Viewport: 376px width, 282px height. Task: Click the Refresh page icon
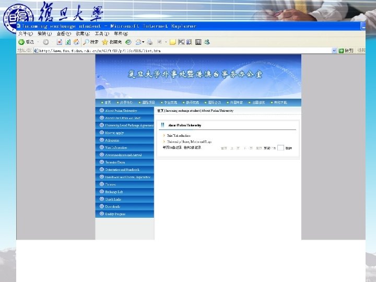68,42
